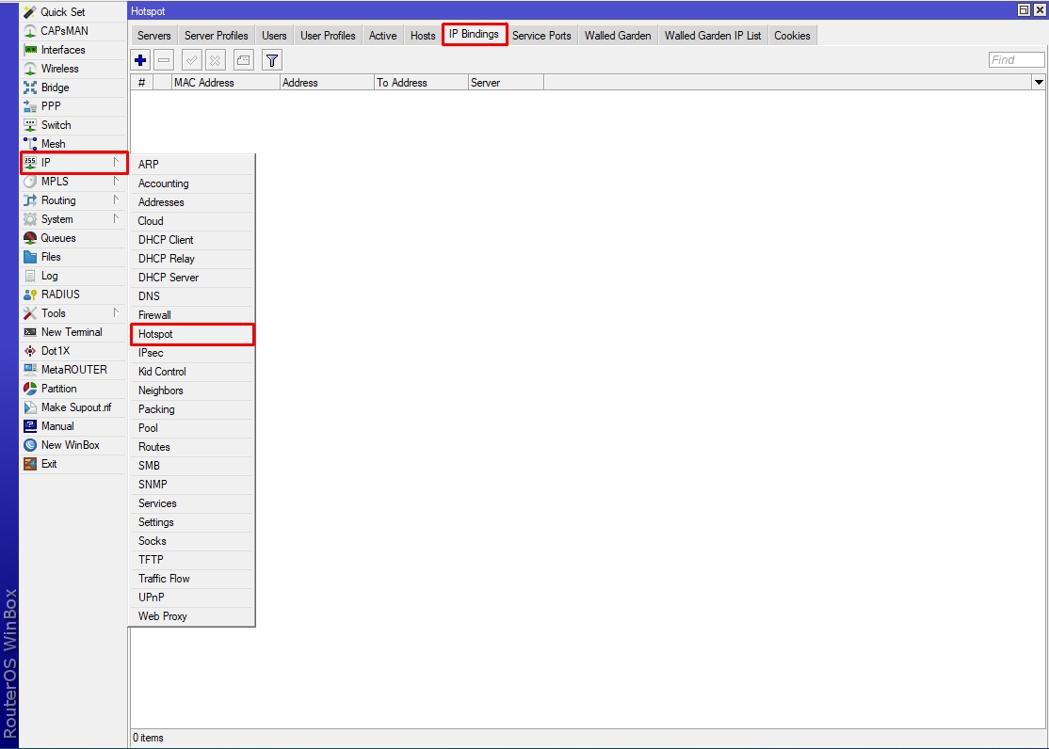Open RADIUS in the sidebar

(73, 294)
